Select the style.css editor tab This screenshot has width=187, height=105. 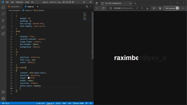[31, 6]
